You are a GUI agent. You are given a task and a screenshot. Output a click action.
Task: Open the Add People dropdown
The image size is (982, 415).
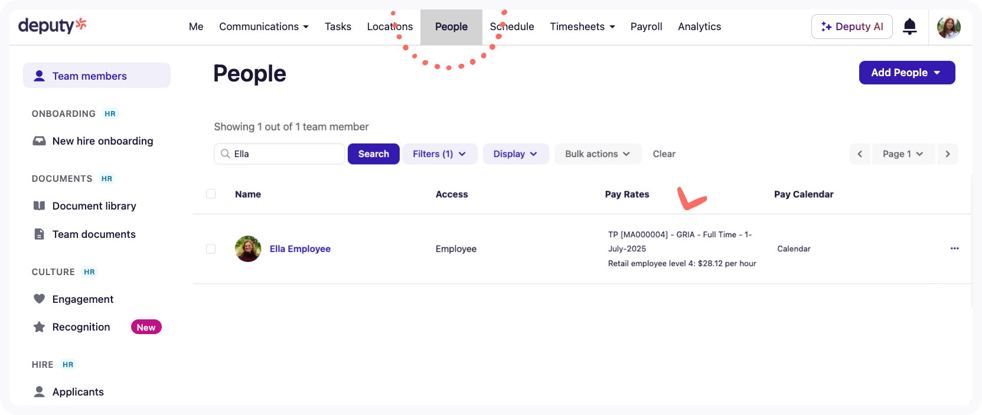tap(907, 73)
